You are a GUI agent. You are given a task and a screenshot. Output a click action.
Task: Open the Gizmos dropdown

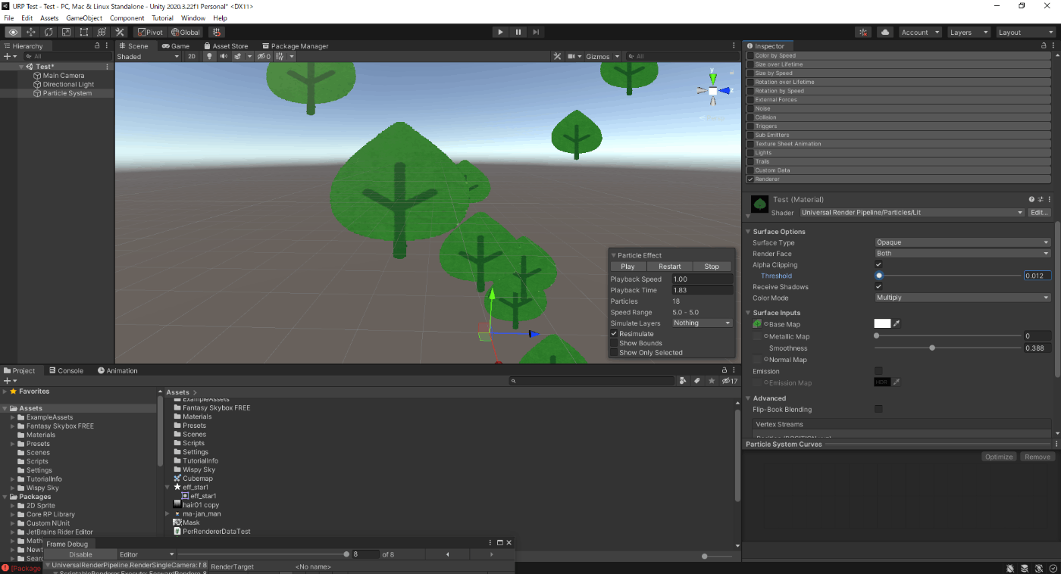click(602, 56)
